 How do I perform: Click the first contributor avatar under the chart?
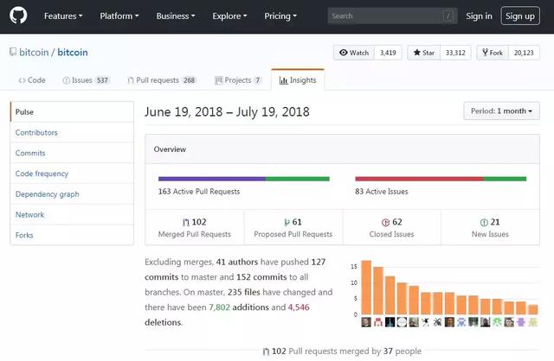tap(366, 322)
